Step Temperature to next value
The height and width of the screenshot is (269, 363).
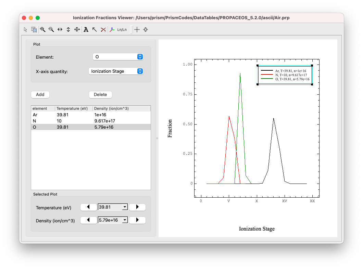click(137, 207)
